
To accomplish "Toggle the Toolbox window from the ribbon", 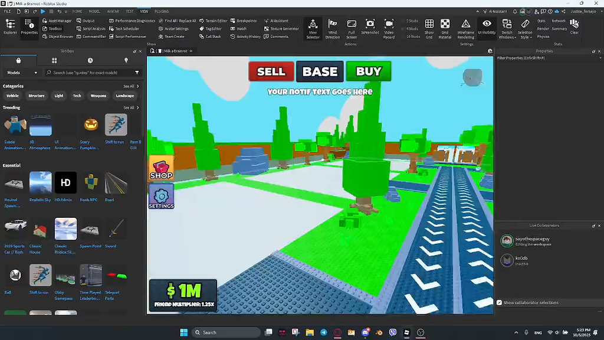I will pyautogui.click(x=52, y=28).
